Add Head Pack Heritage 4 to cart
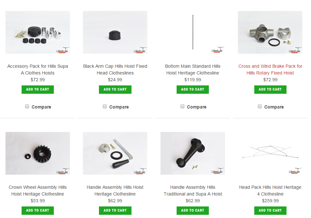Image resolution: width=311 pixels, height=218 pixels. point(270,211)
